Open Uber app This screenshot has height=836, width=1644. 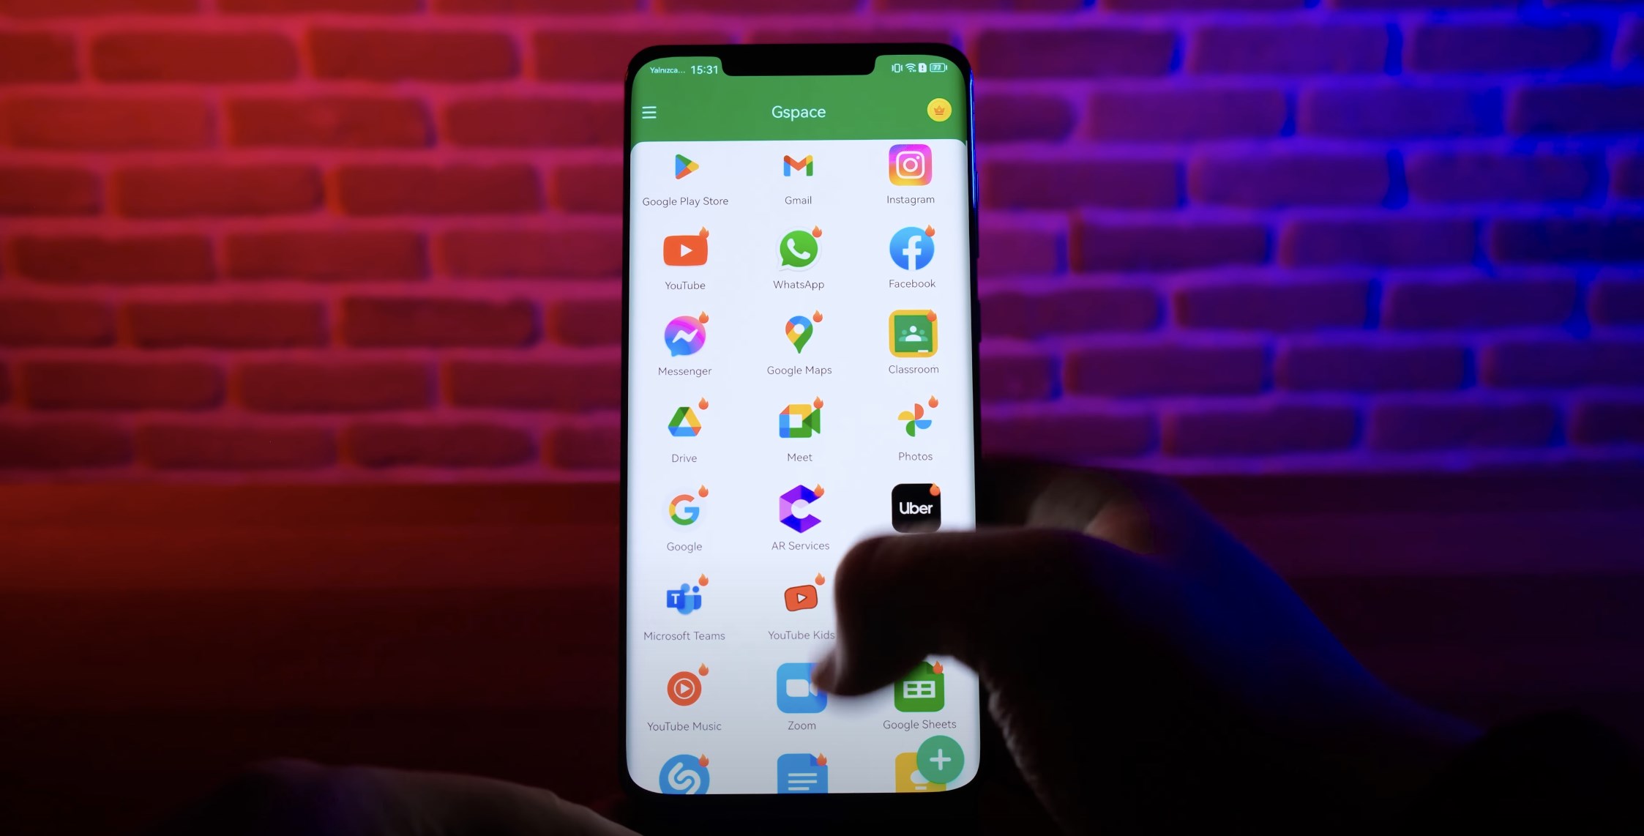click(913, 509)
